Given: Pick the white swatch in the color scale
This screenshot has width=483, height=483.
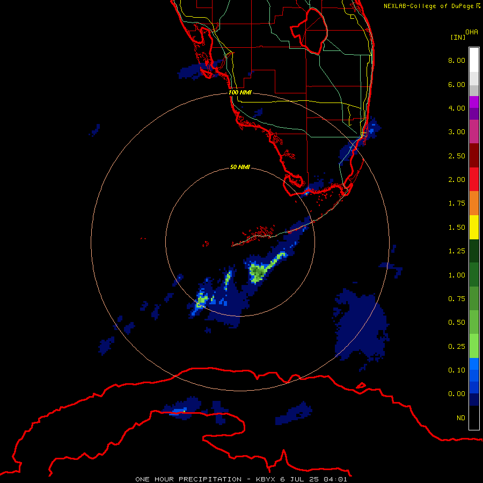Looking at the screenshot, I should 474,60.
